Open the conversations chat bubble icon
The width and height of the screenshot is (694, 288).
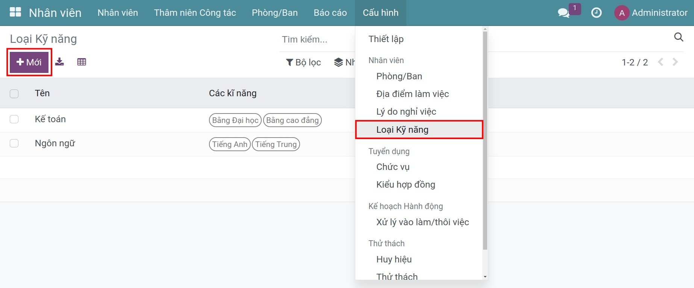coord(563,13)
